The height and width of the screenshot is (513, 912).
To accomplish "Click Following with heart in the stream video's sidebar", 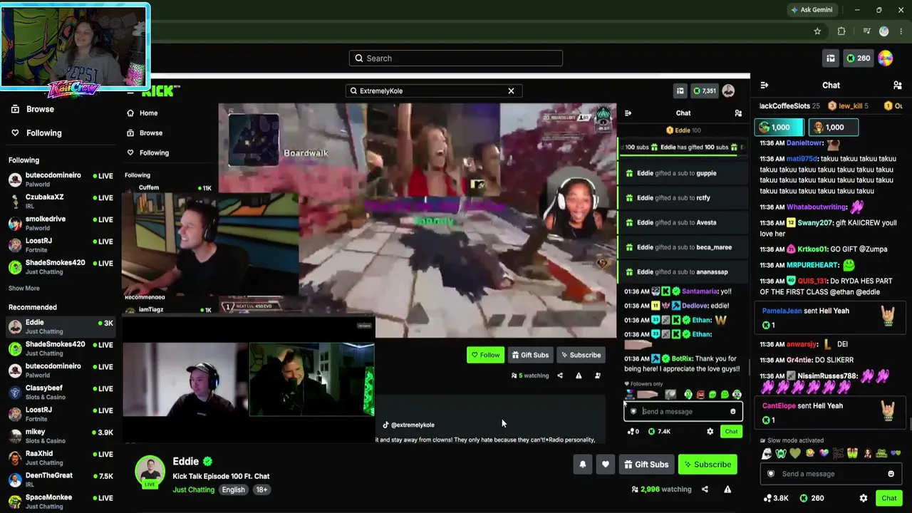I will (x=148, y=152).
